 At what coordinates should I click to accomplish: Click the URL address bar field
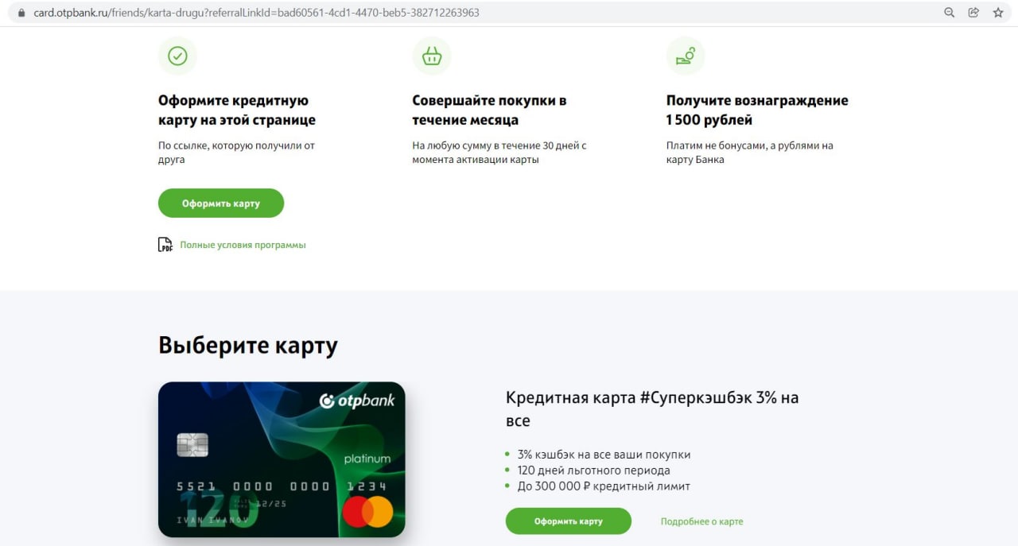pos(477,13)
